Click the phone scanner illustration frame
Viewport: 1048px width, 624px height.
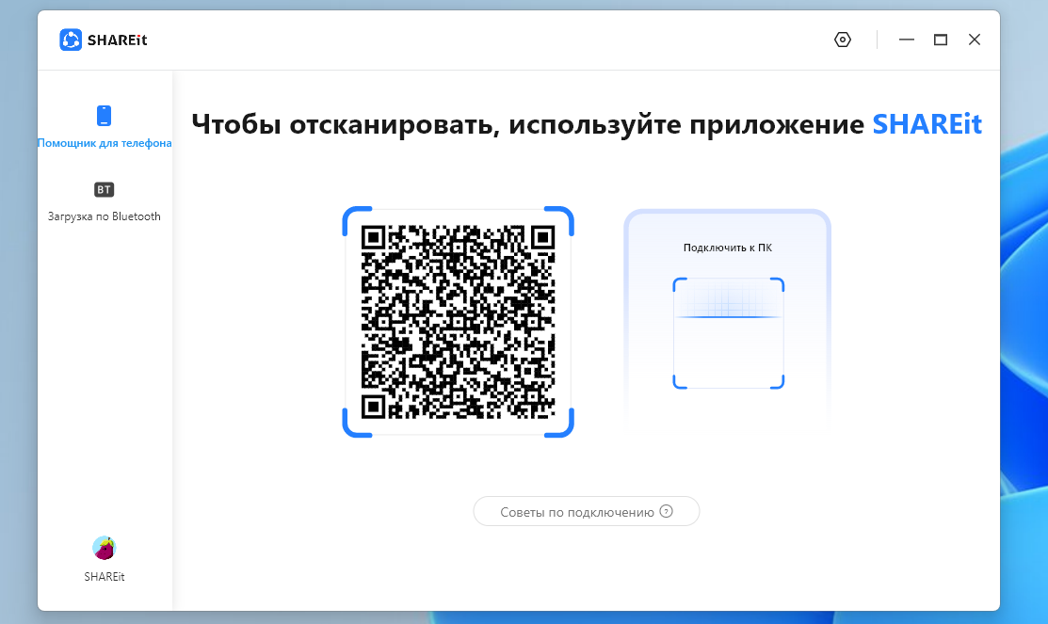click(x=729, y=333)
